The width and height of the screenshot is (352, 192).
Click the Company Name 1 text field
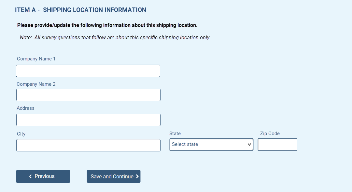88,71
